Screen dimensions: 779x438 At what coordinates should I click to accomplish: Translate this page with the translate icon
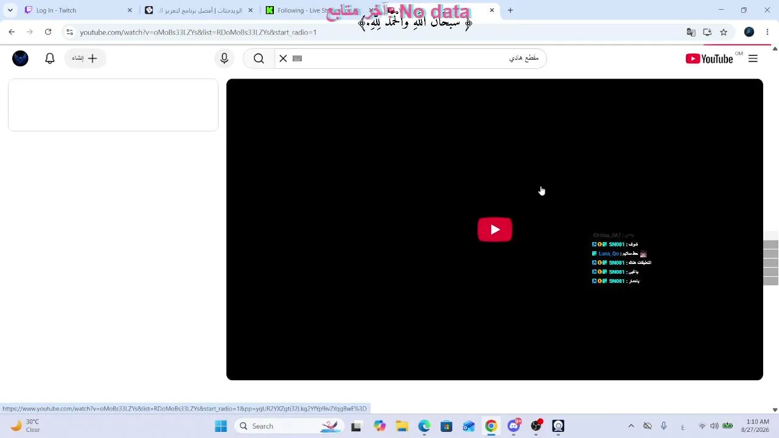pos(691,32)
